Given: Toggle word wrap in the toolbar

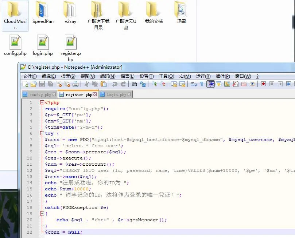Looking at the screenshot, I should (x=194, y=84).
